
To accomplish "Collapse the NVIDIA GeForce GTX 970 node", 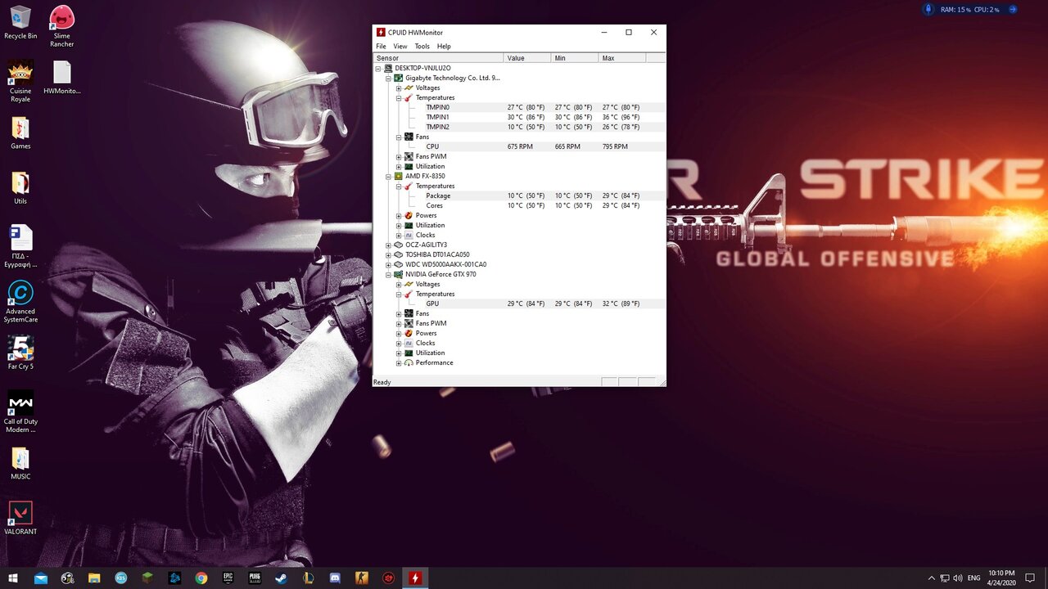I will 388,274.
